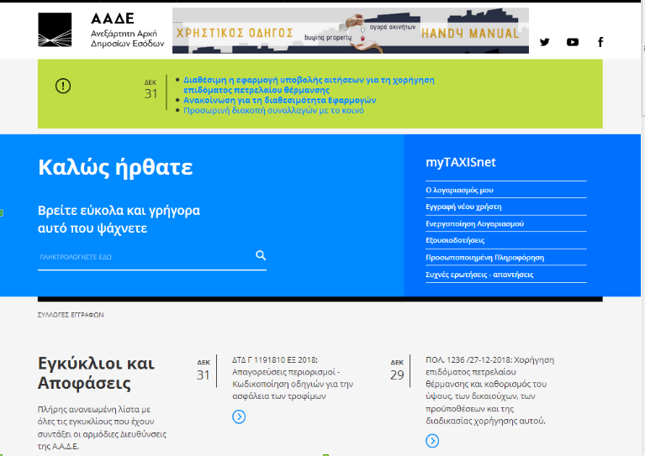645x456 pixels.
Task: Open Προσωποποιημένη Πληροφόρηση link
Action: tap(484, 258)
